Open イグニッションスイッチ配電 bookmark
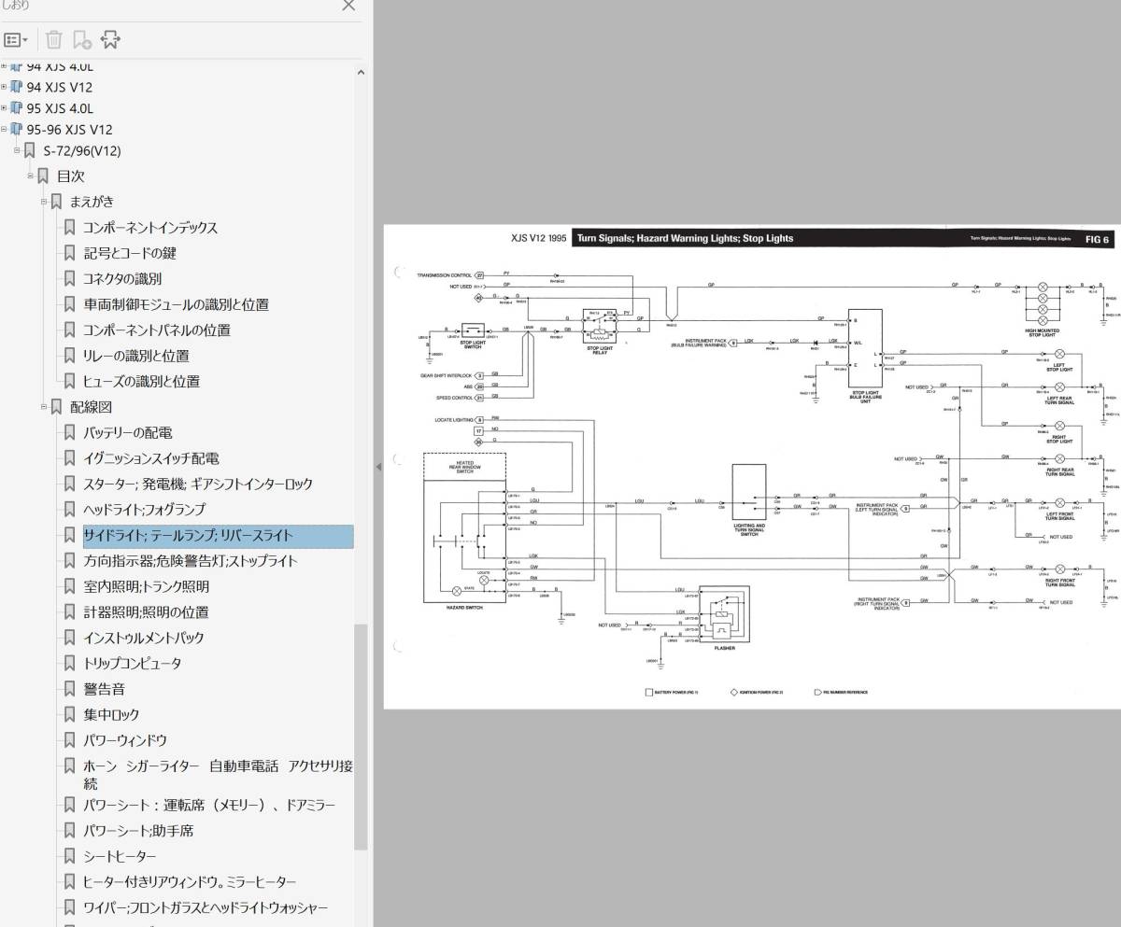Screen dimensions: 1121x927 [x=151, y=458]
